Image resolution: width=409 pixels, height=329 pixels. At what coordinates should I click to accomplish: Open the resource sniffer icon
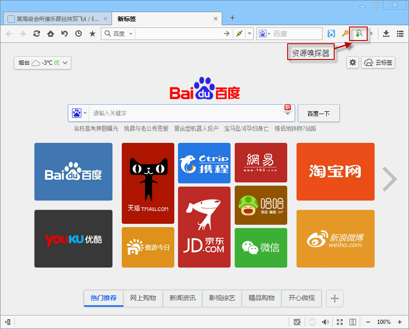point(359,34)
